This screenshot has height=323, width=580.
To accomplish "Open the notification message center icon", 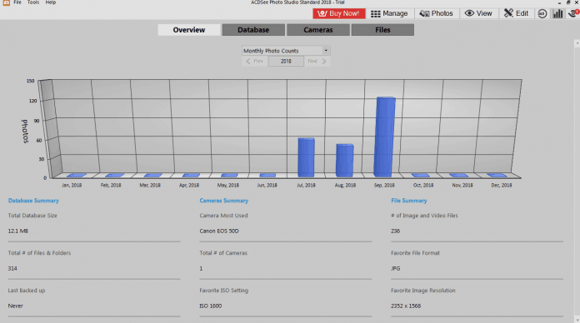I will [x=573, y=13].
